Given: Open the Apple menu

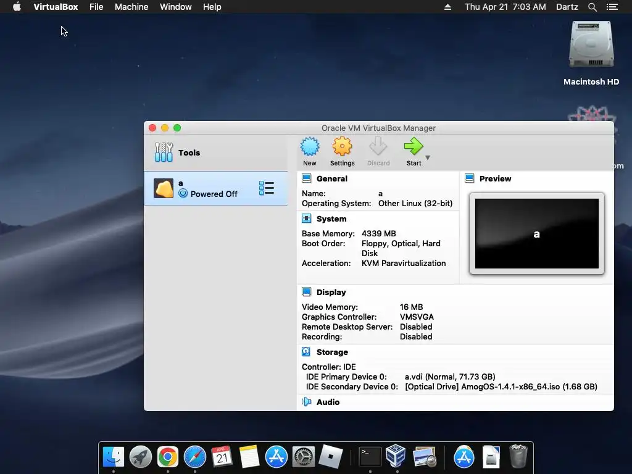Looking at the screenshot, I should [x=17, y=6].
